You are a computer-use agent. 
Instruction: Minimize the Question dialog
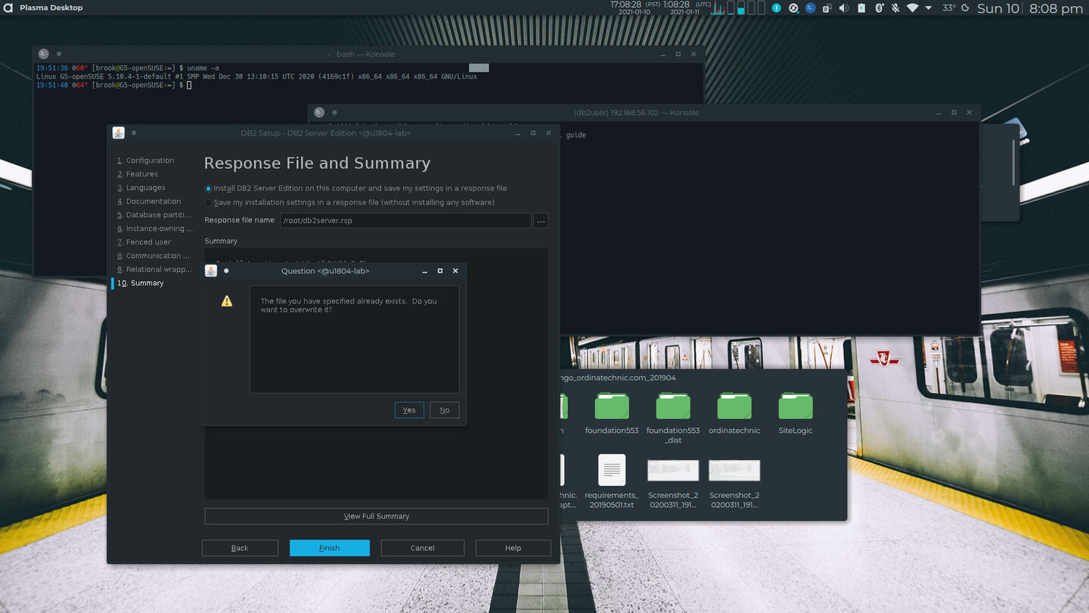424,271
